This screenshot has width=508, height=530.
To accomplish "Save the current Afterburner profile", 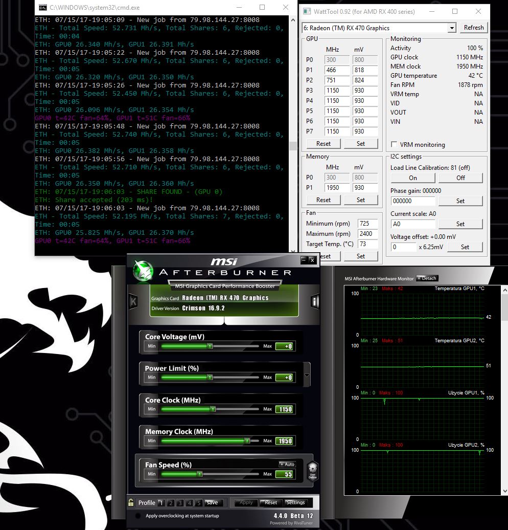I will 212,502.
